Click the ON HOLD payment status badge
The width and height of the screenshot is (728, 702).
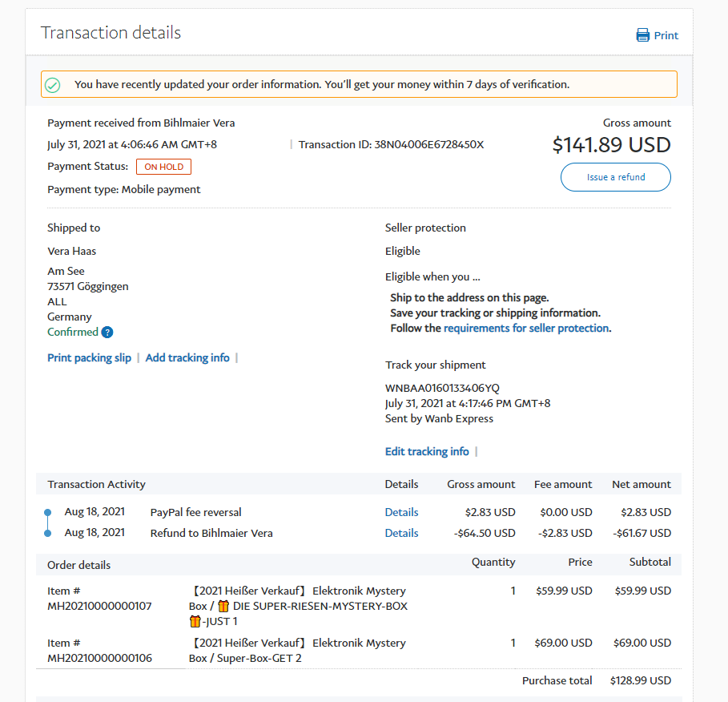pos(163,167)
